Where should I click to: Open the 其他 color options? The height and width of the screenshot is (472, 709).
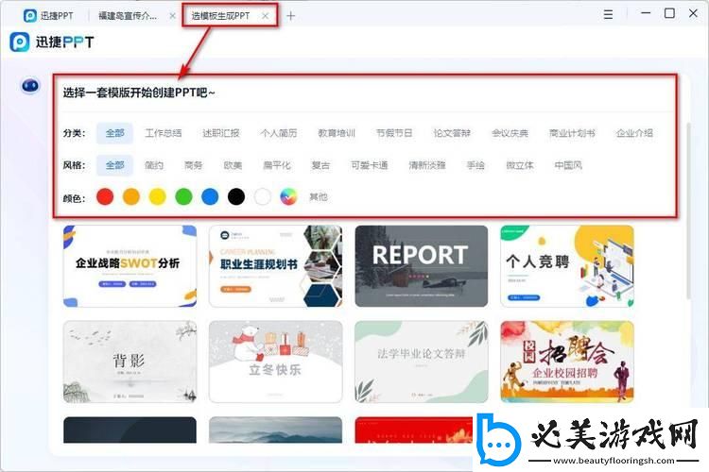(x=320, y=197)
